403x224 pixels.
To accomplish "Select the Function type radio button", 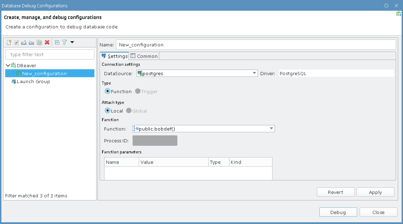I will pos(108,91).
